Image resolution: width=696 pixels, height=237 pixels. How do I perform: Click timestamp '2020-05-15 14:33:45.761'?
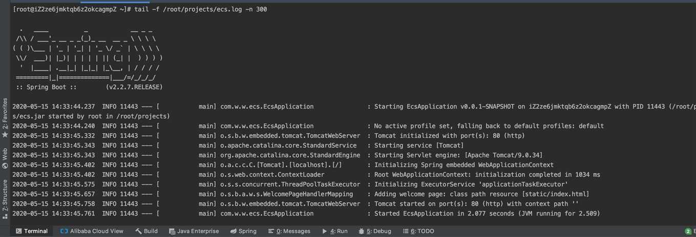[x=54, y=213]
